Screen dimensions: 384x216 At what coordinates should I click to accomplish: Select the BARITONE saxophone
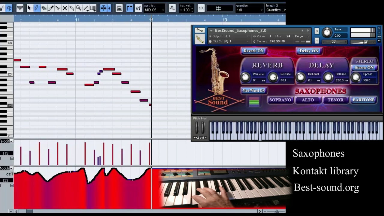click(363, 100)
